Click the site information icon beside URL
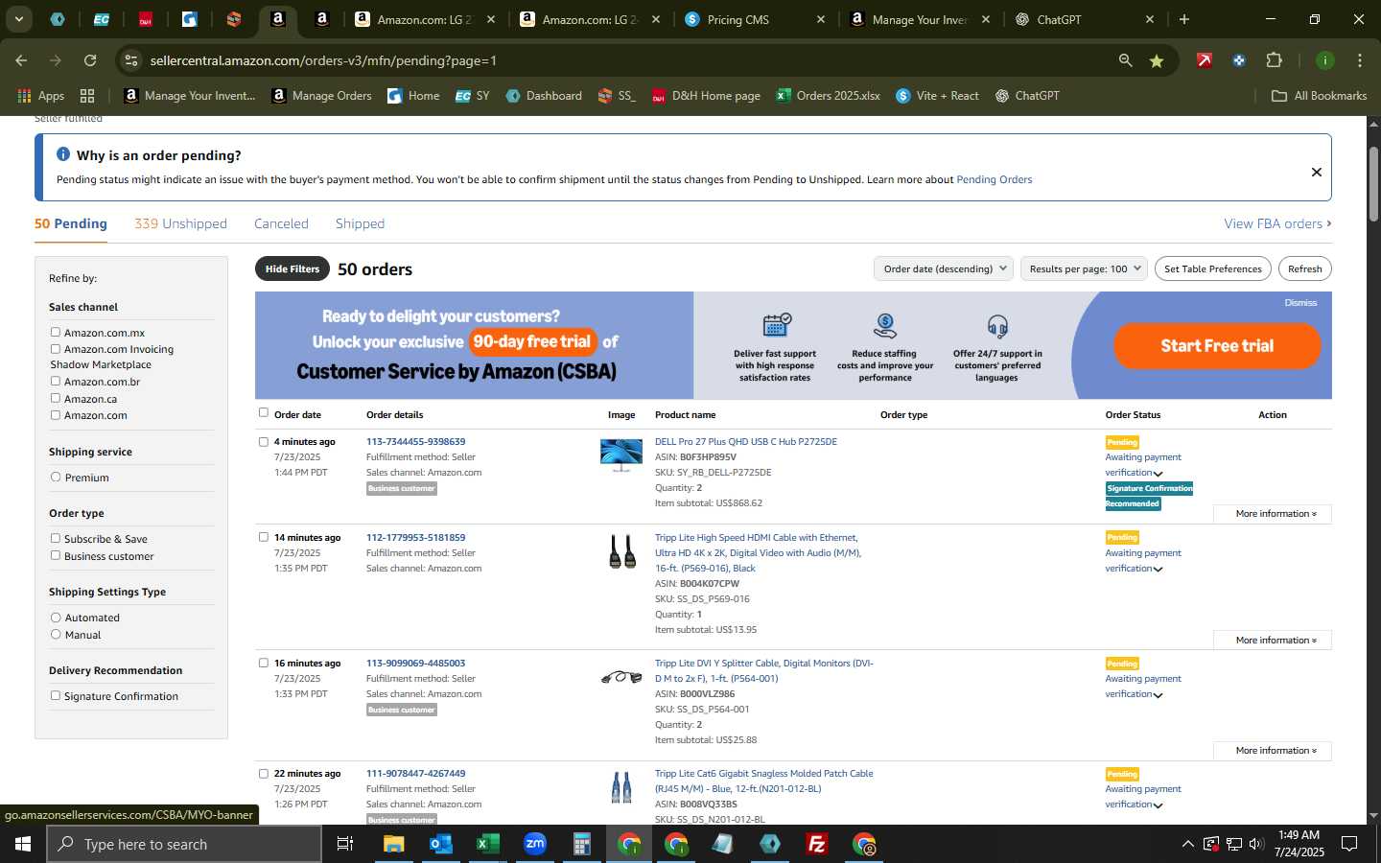Screen dimensions: 1381x863 (131, 60)
